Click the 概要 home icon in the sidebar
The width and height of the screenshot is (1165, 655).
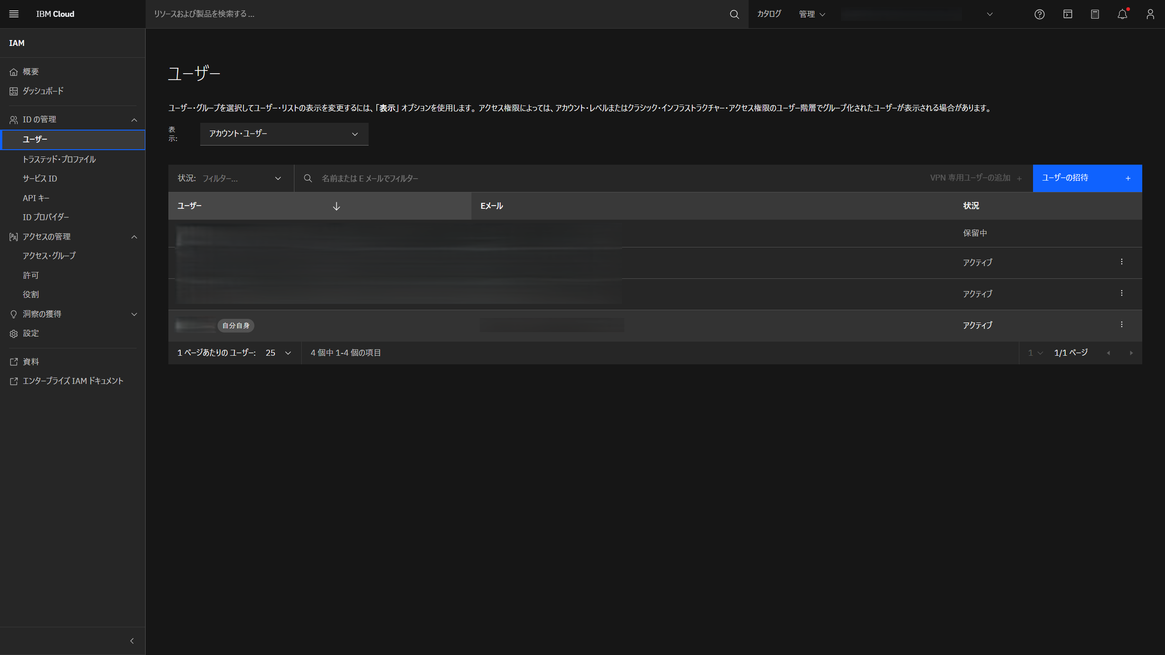click(x=14, y=71)
